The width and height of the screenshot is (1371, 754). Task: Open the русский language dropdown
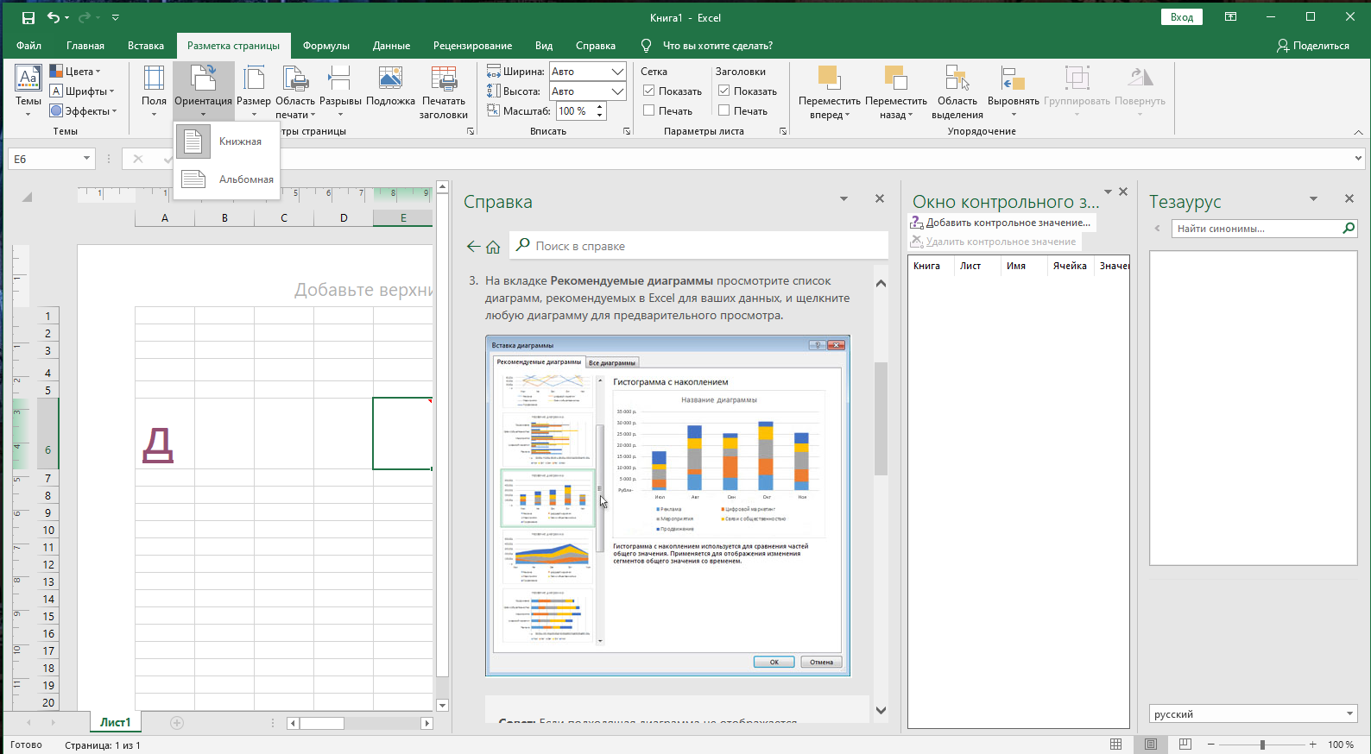point(1349,714)
